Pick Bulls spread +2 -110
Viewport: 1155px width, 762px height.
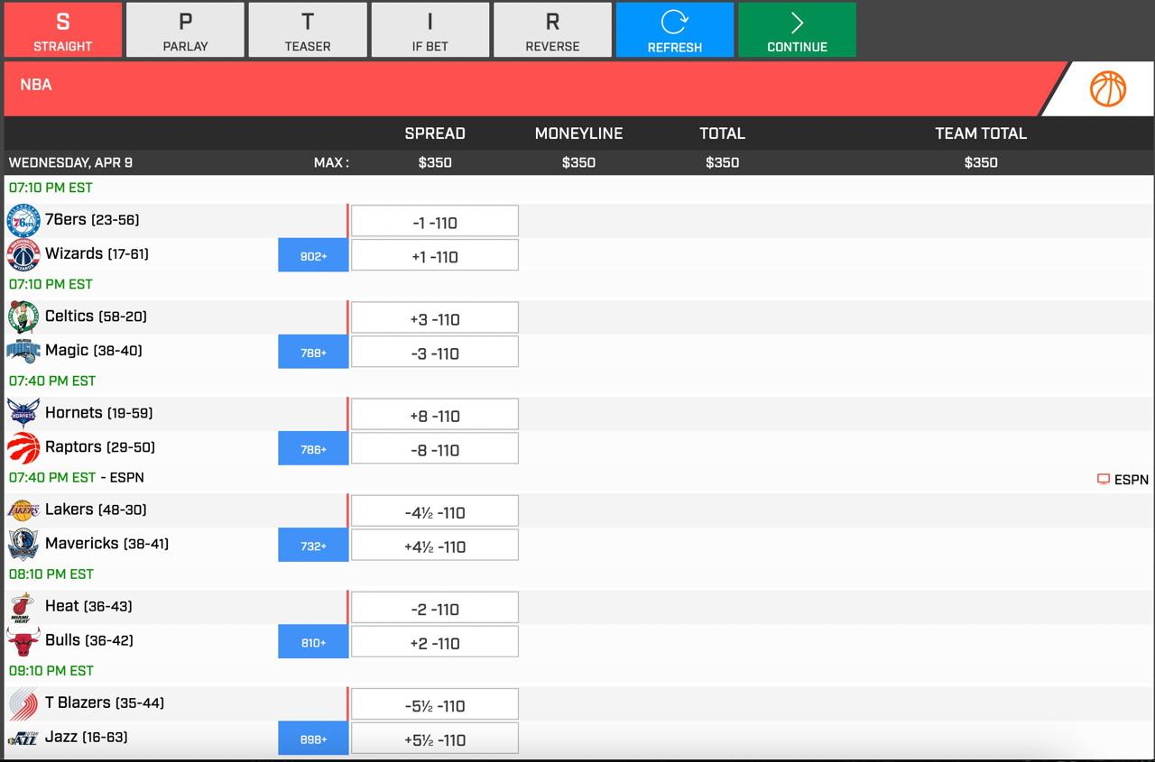coord(435,642)
